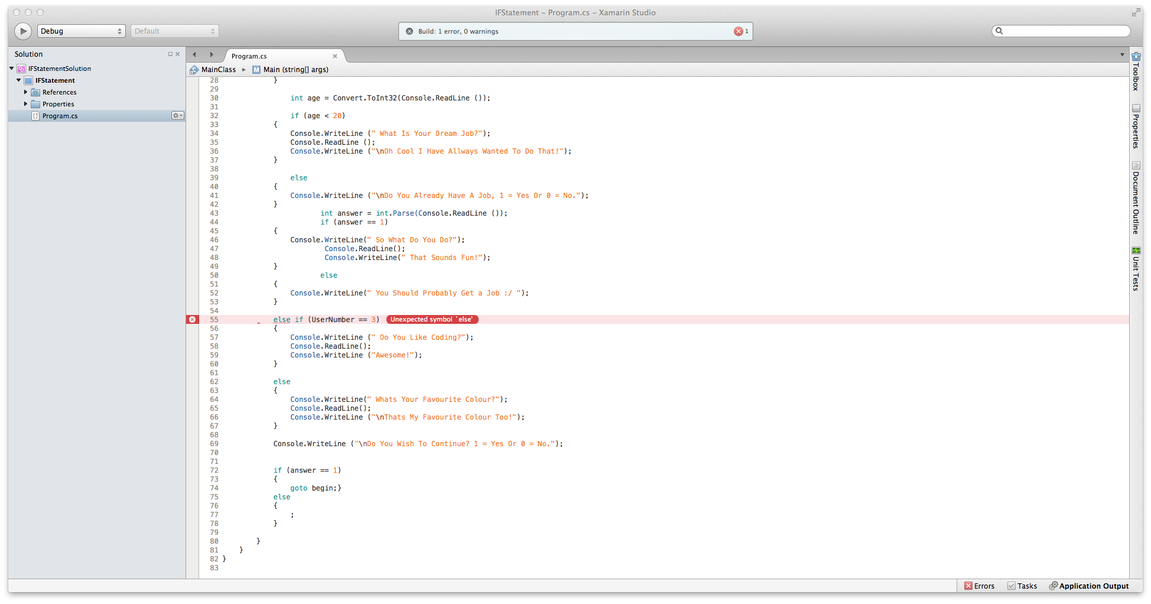The height and width of the screenshot is (604, 1151).
Task: Open the Toolbox side pad
Action: (x=1136, y=72)
